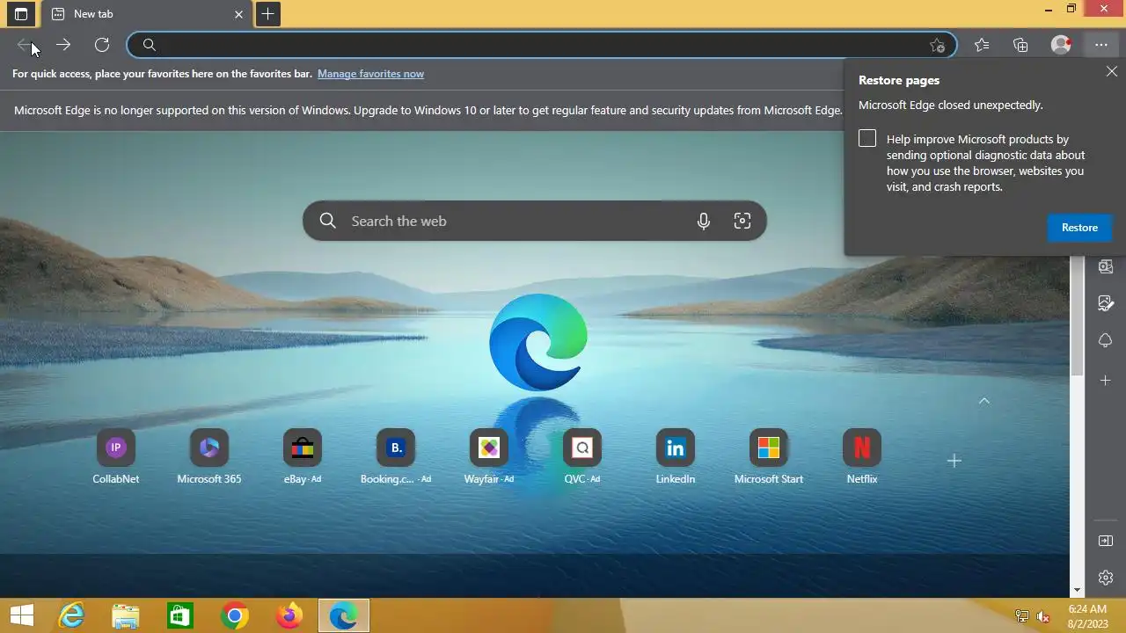Enable sending optional diagnostic data checkbox
This screenshot has width=1126, height=633.
tap(867, 138)
